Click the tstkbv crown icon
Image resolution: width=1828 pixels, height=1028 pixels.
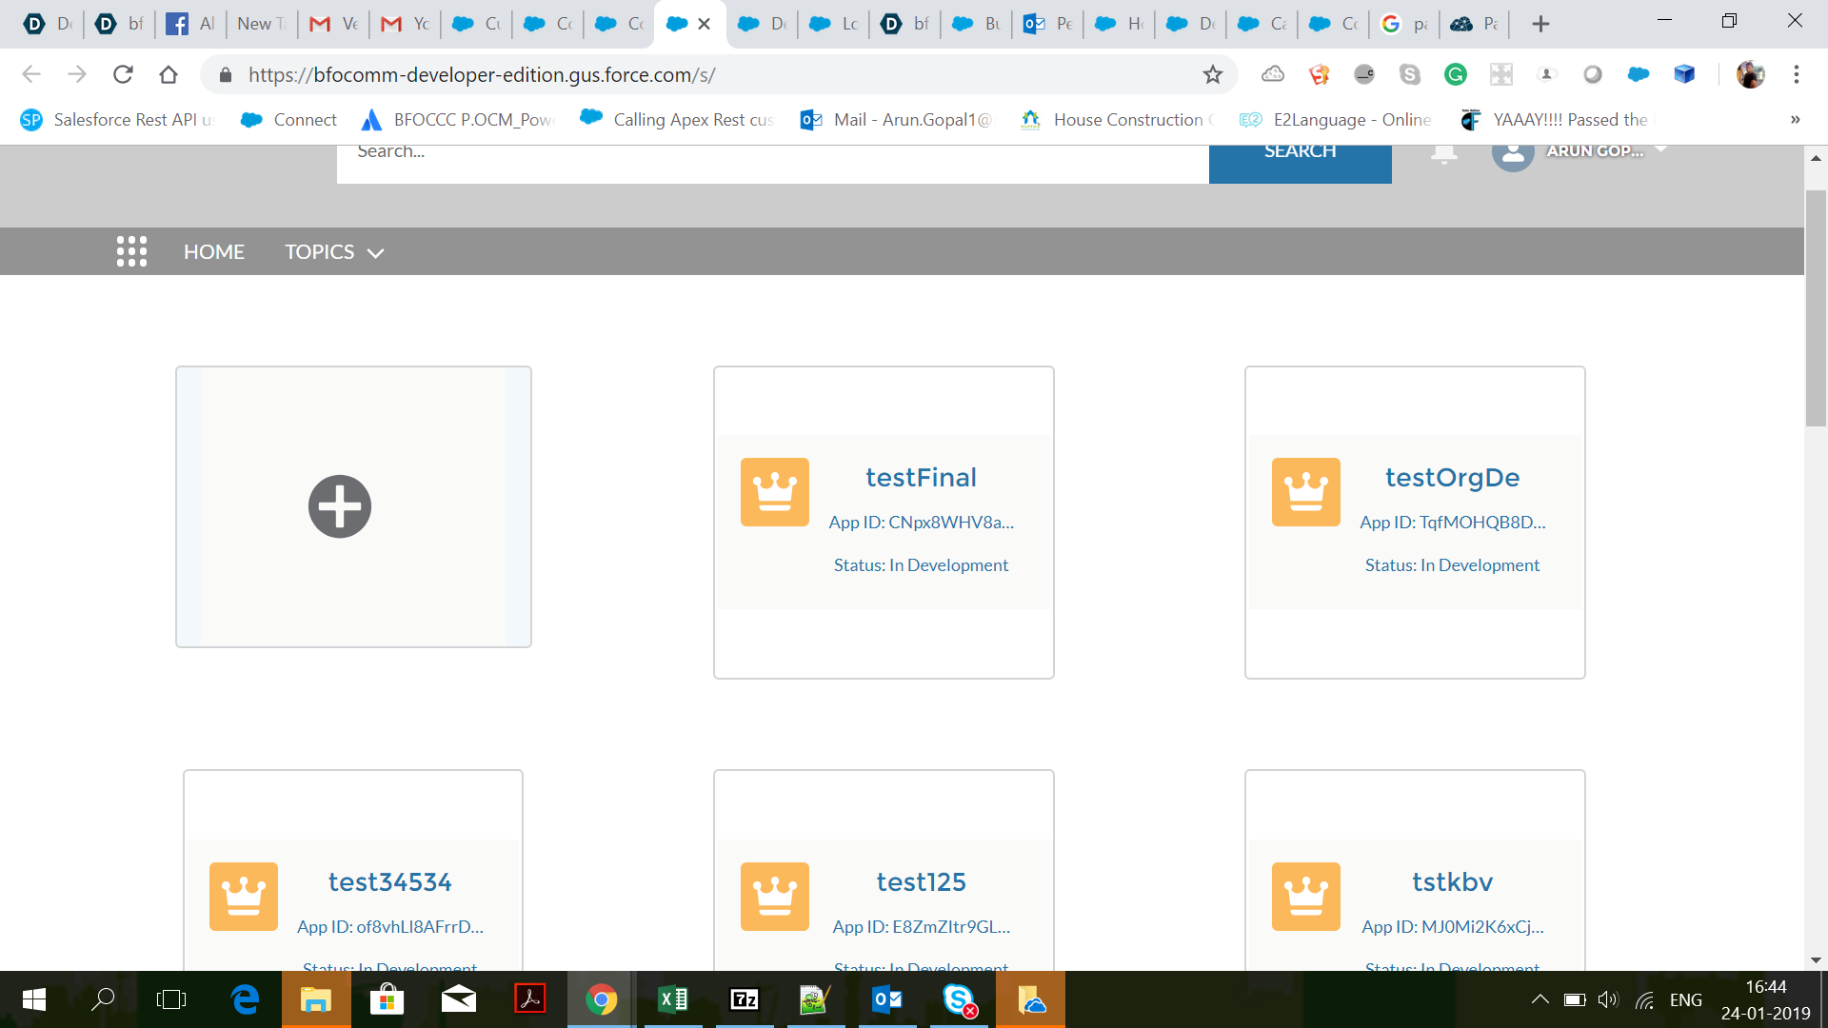coord(1305,896)
